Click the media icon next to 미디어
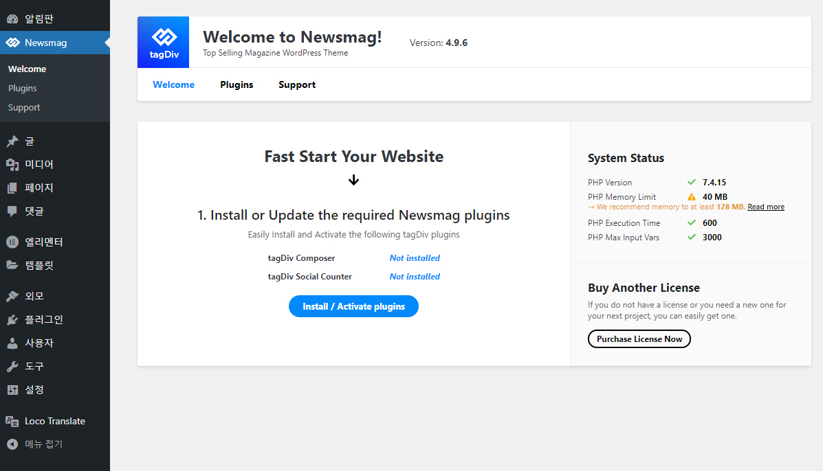 pyautogui.click(x=12, y=165)
